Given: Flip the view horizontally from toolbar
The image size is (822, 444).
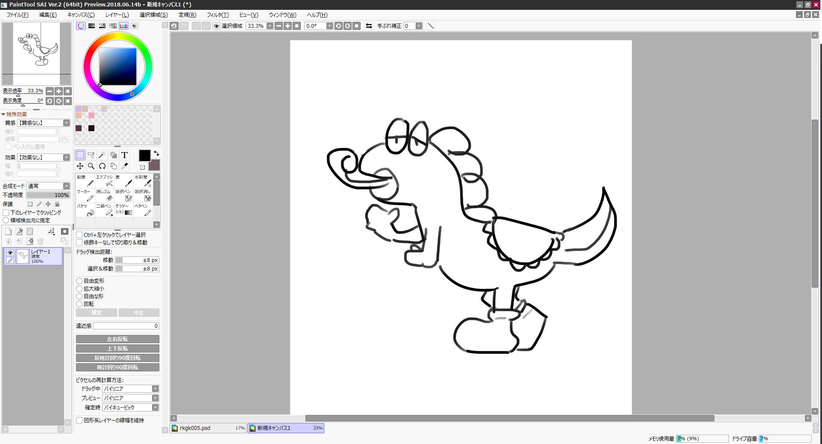Looking at the screenshot, I should coord(369,26).
